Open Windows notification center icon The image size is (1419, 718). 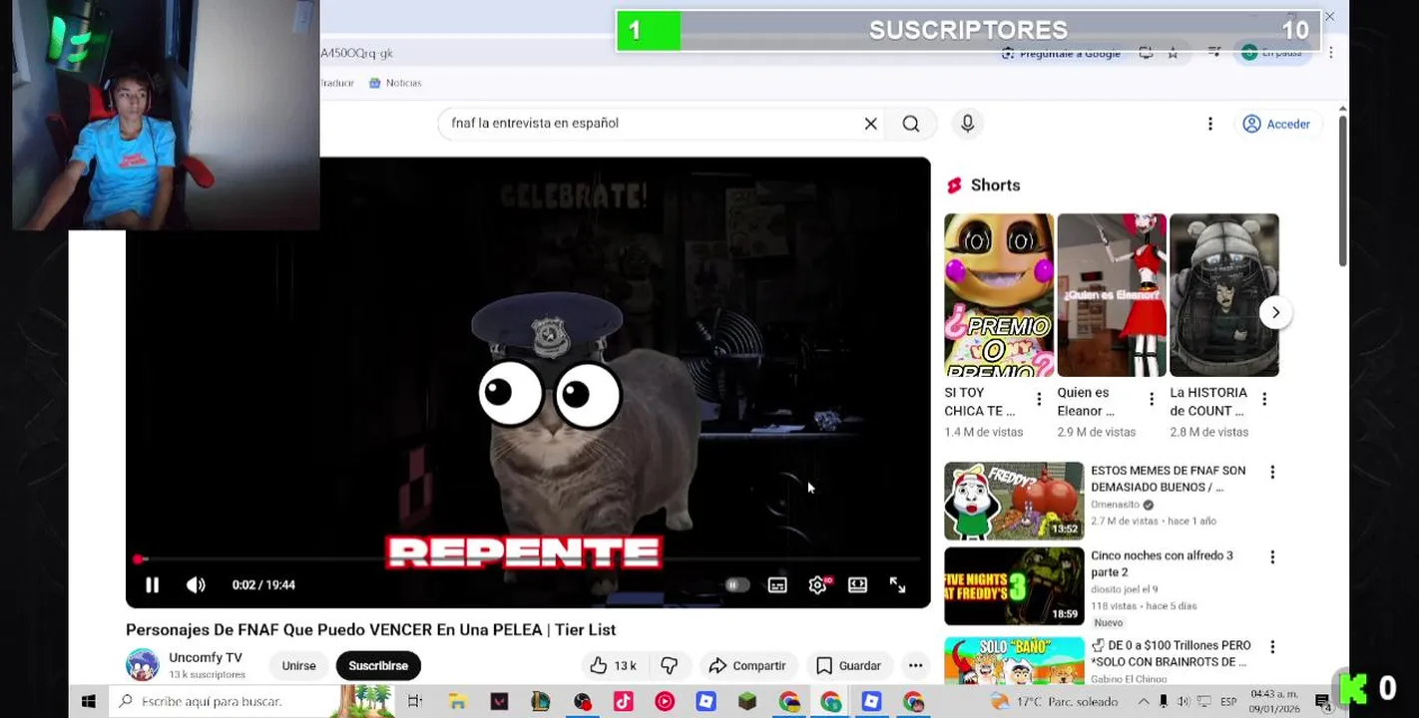coord(1322,701)
